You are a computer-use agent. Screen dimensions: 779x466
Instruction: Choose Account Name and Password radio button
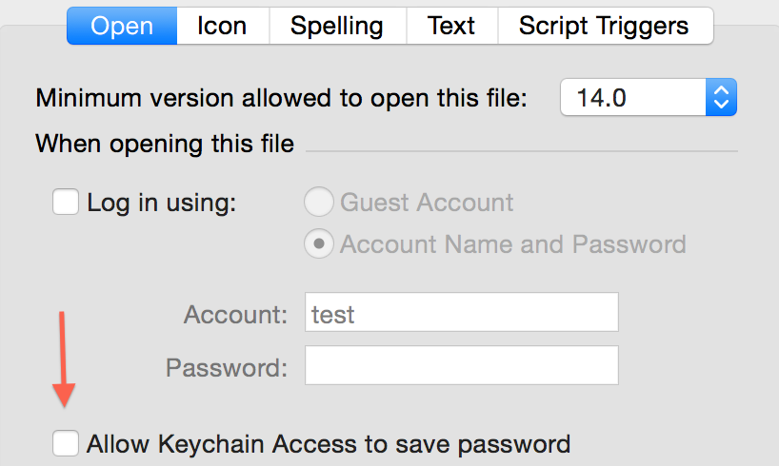318,243
